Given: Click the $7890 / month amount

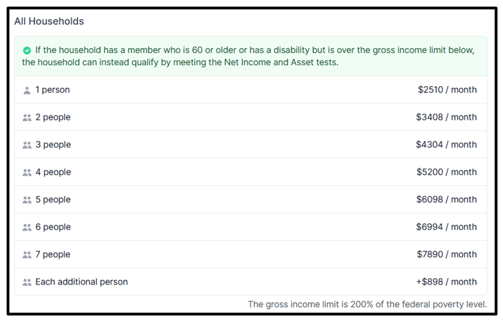Looking at the screenshot, I should click(446, 255).
